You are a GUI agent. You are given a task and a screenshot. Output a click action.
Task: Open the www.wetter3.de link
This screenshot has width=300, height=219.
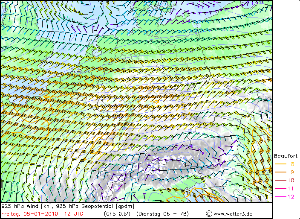[233, 213]
